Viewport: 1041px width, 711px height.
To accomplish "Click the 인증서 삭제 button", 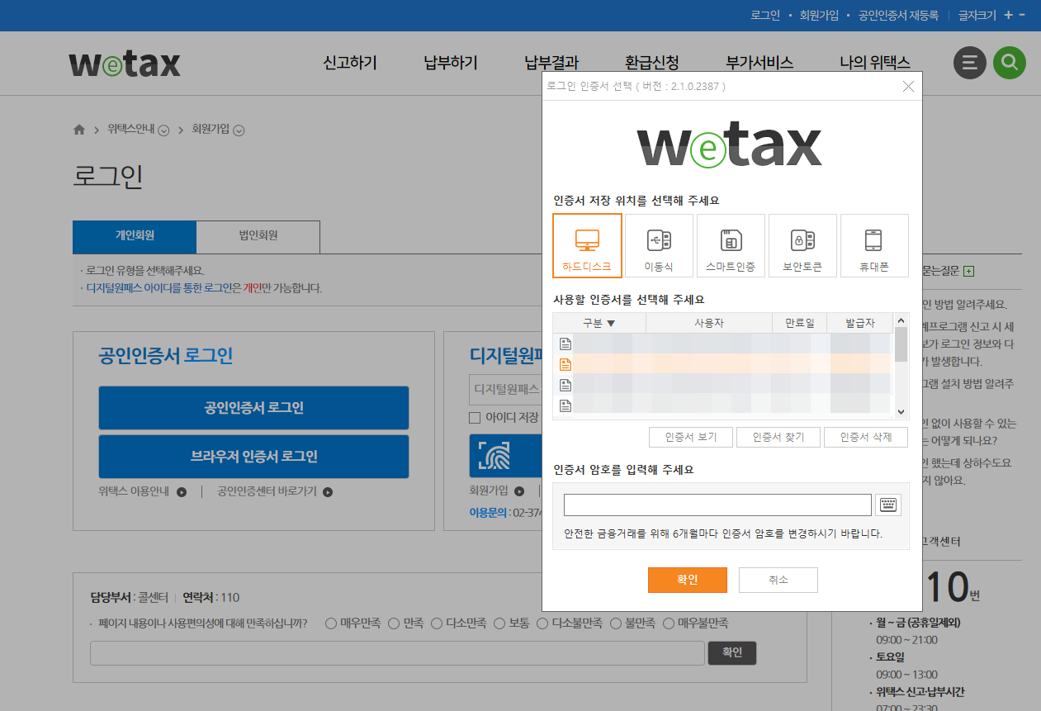I will [866, 437].
